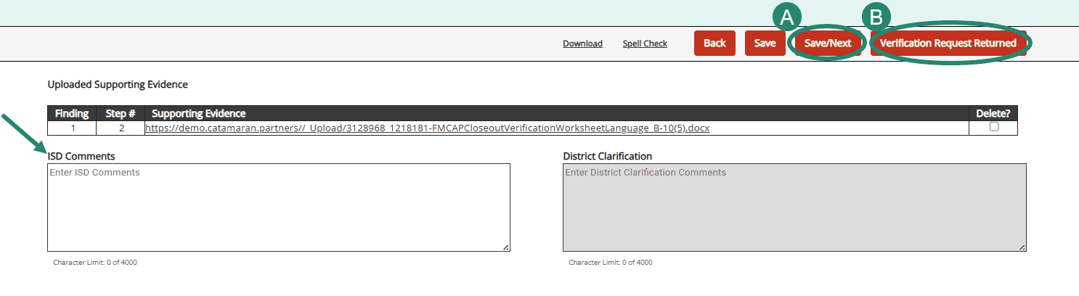Click the ISD Comments resize handle
The height and width of the screenshot is (296, 1079).
tap(506, 247)
